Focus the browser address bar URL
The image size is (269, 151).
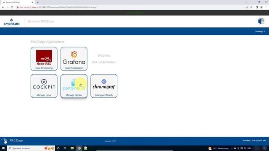(x=64, y=8)
